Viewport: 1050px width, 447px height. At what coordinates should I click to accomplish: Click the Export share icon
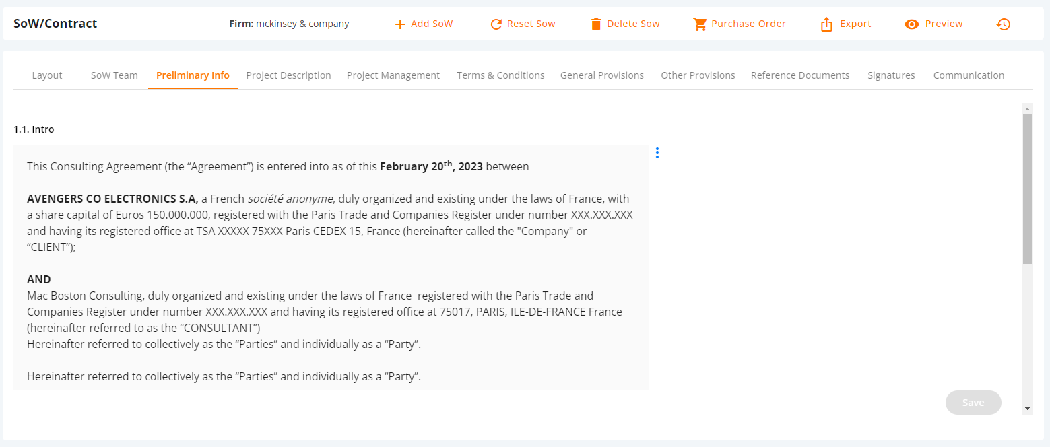click(x=826, y=24)
